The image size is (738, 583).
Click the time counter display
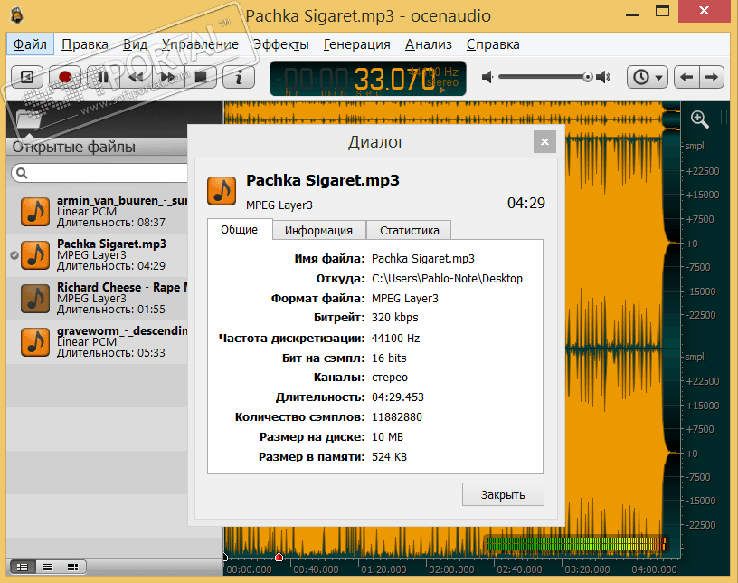[367, 79]
